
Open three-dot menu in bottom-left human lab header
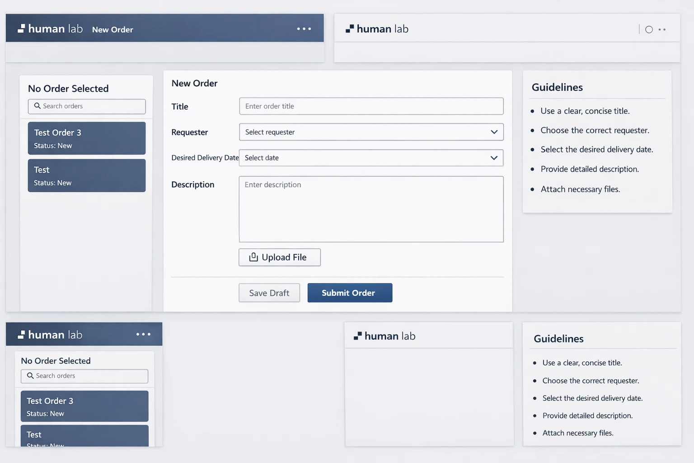(143, 334)
